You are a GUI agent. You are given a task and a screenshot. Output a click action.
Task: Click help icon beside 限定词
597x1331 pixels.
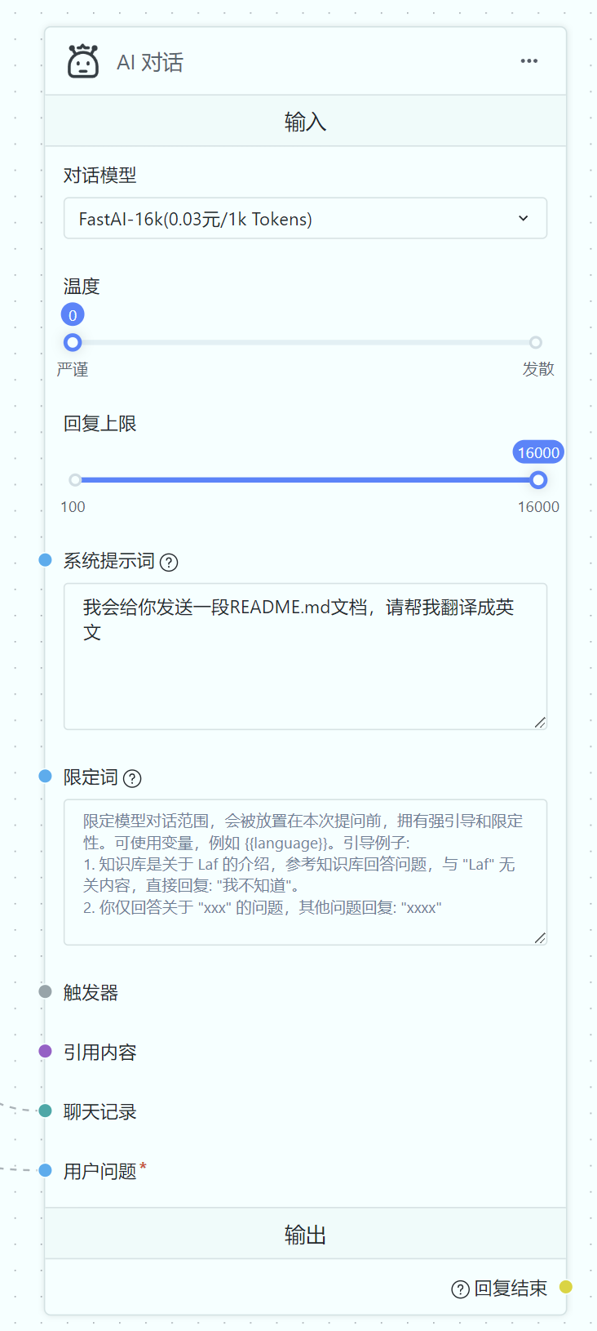coord(132,778)
